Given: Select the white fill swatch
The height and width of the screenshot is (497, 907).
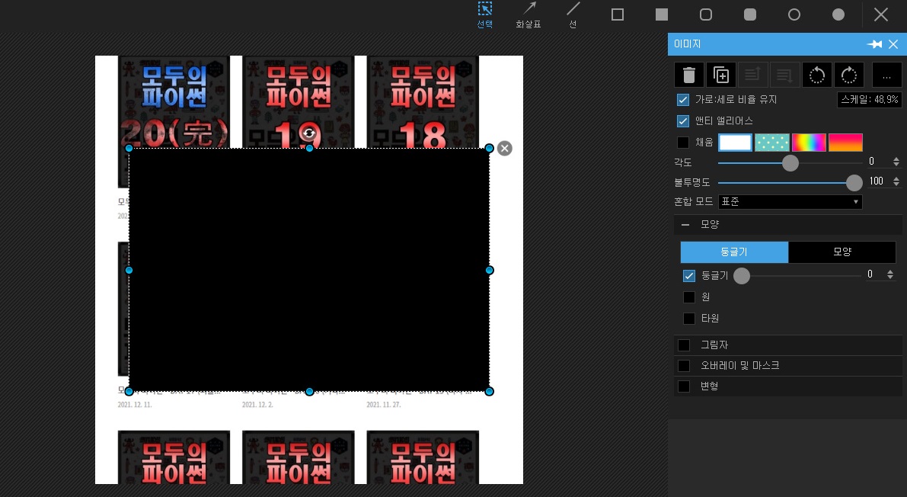Looking at the screenshot, I should 735,142.
